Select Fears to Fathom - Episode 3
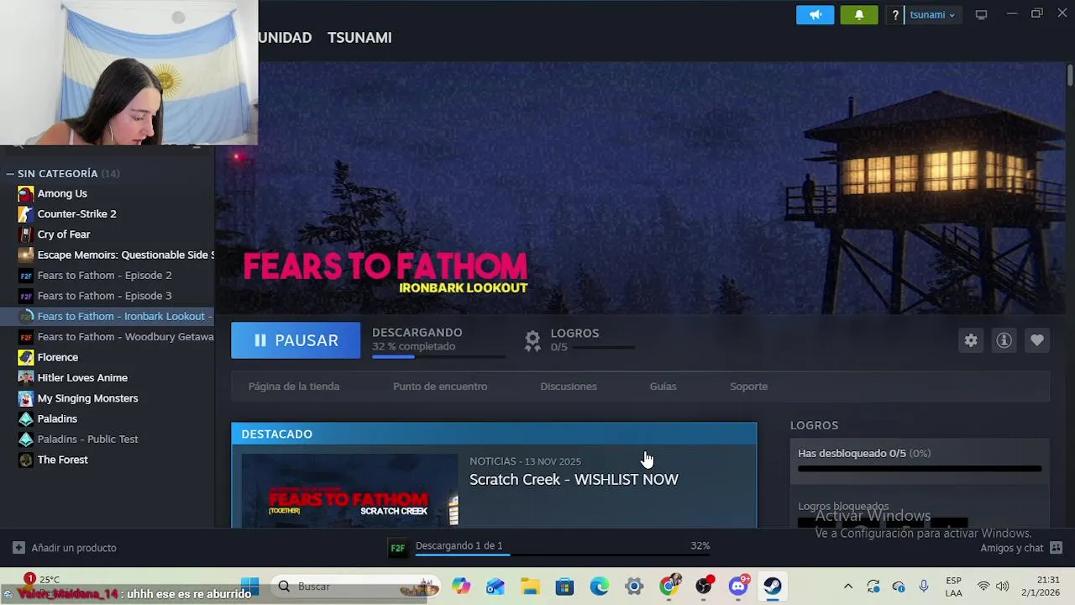 pos(104,296)
